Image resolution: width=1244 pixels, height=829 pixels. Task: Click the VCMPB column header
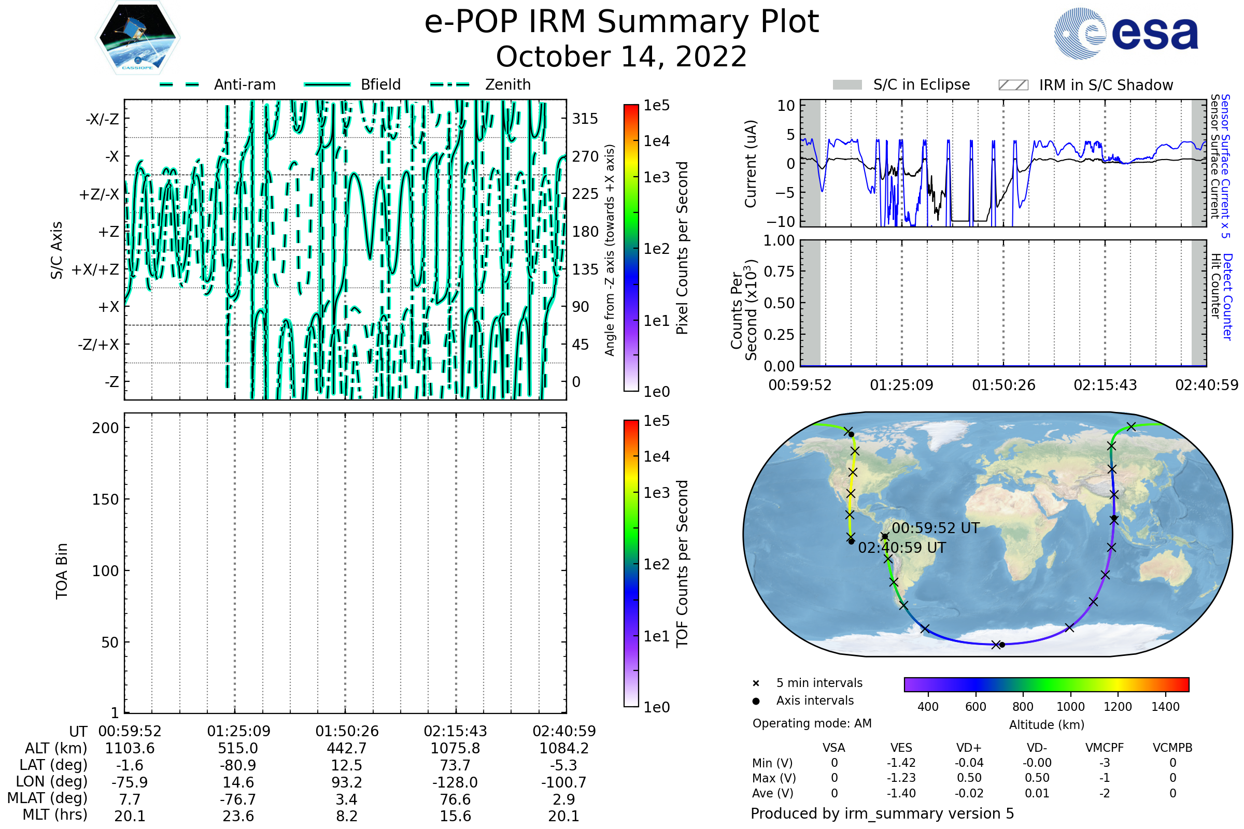[x=1172, y=748]
